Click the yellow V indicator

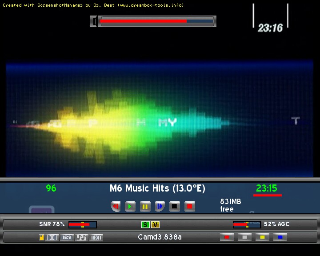click(155, 225)
